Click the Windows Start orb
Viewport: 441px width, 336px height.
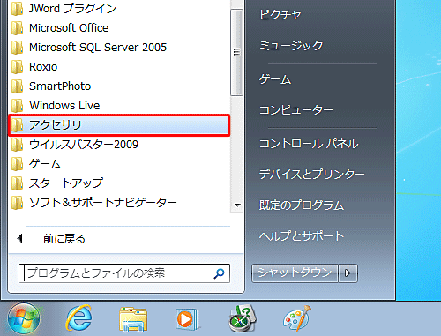coord(24,318)
